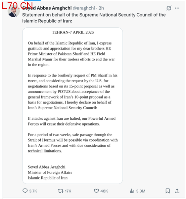Click the tweet text starting 'Statement on behalf'
The width and height of the screenshot is (186, 199).
point(94,18)
